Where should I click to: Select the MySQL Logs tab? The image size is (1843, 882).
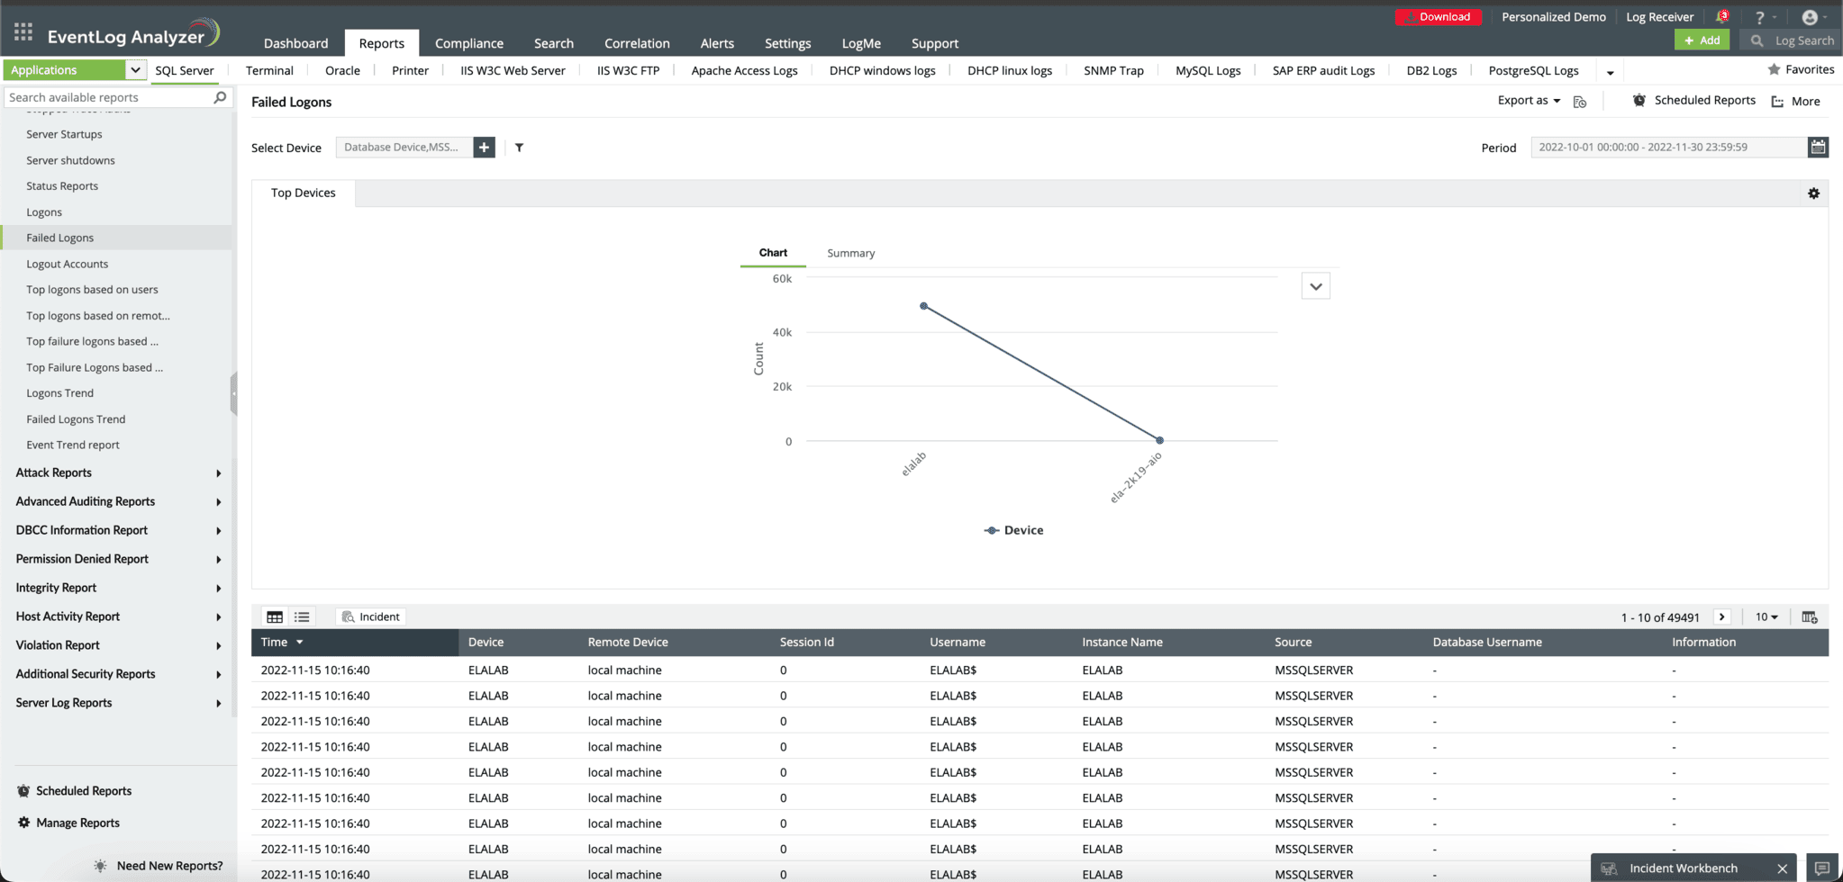1208,70
